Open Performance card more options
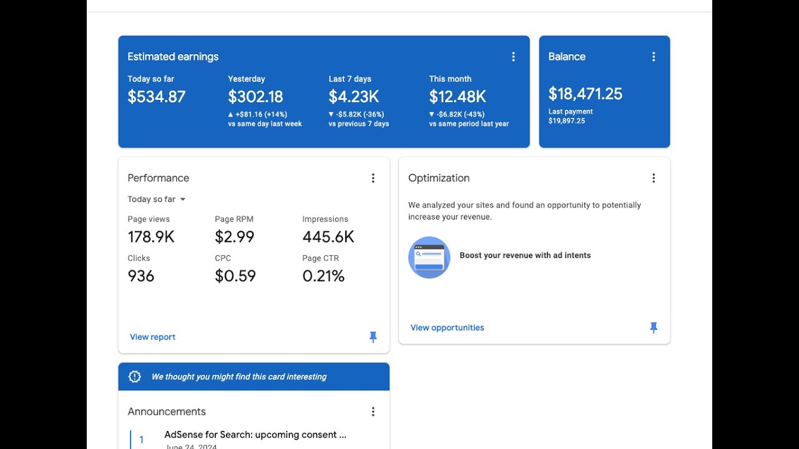799x449 pixels. [x=373, y=178]
